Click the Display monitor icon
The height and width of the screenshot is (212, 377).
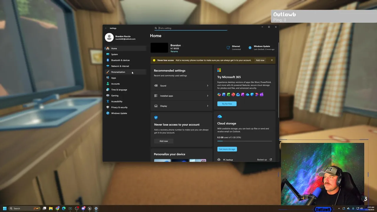(x=156, y=106)
